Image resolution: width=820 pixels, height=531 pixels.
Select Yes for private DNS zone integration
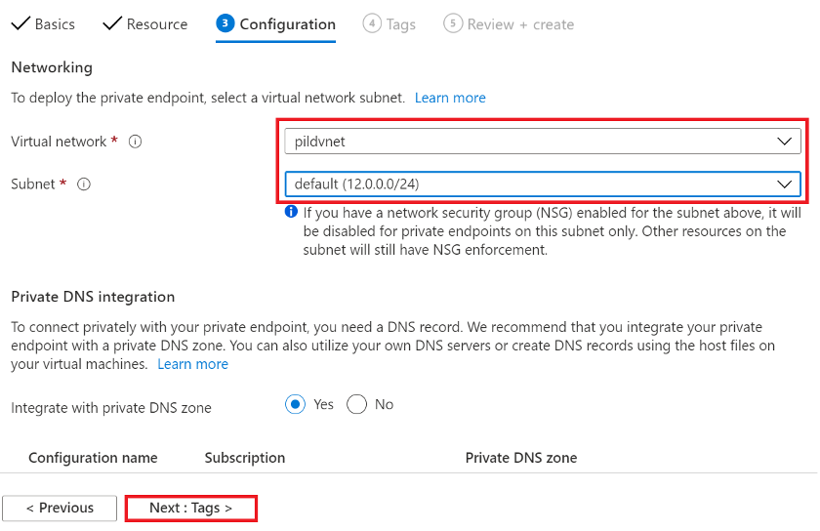[296, 404]
